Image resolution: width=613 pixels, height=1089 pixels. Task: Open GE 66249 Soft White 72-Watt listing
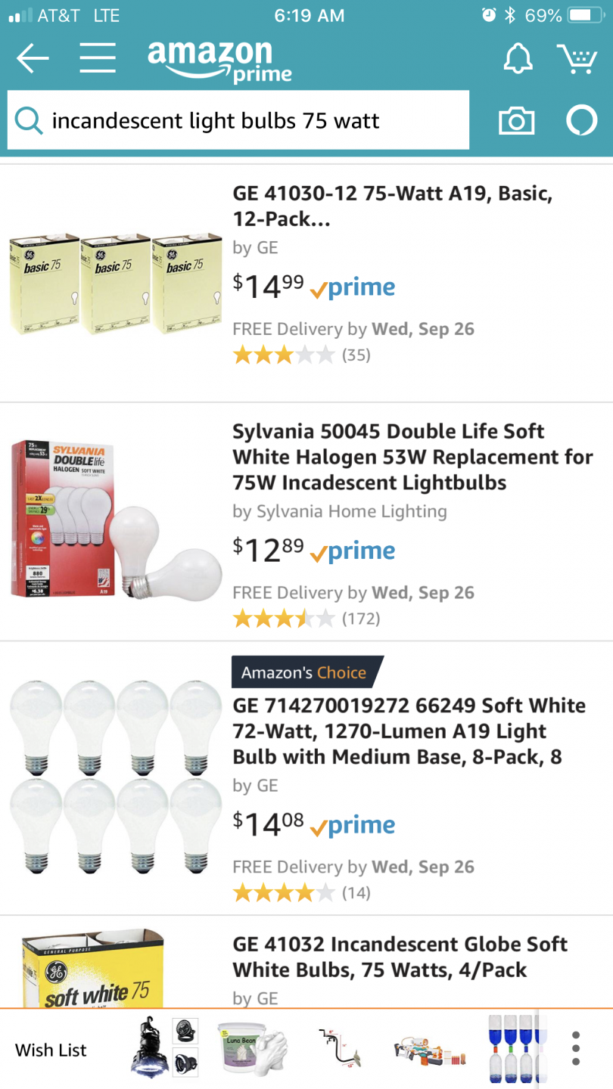[x=409, y=731]
